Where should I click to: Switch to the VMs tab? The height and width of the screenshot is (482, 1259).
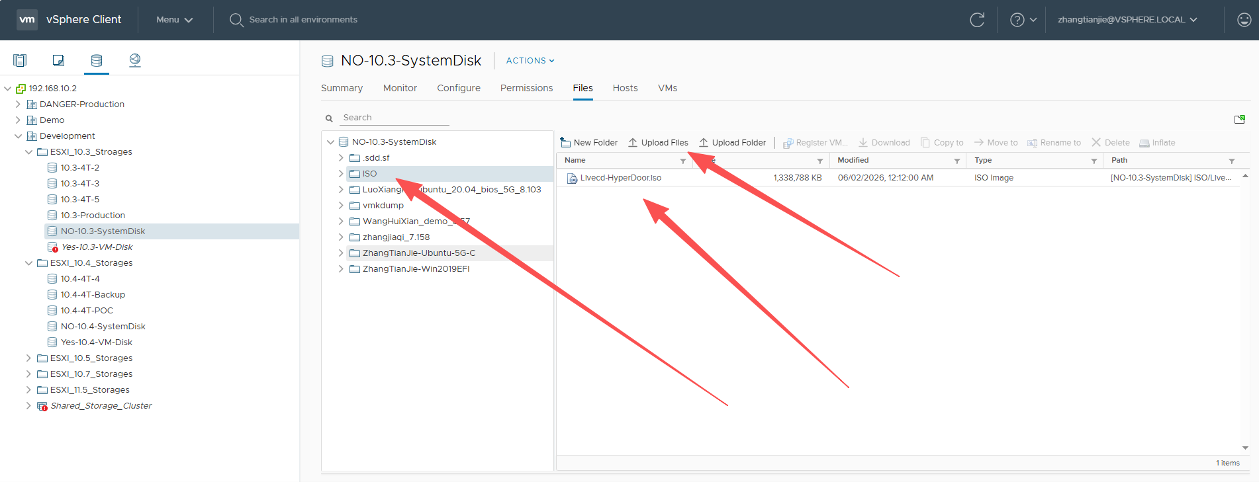pyautogui.click(x=667, y=88)
